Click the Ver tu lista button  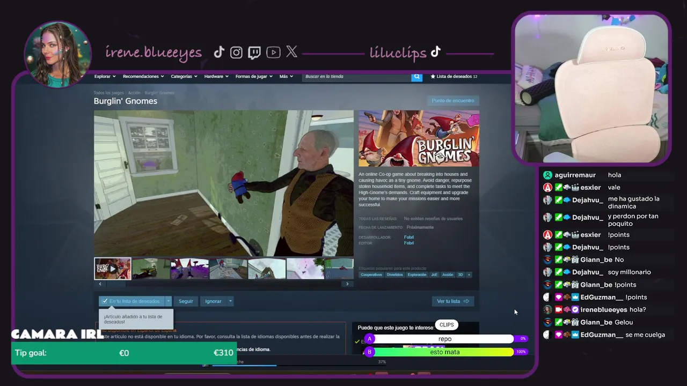coord(453,301)
